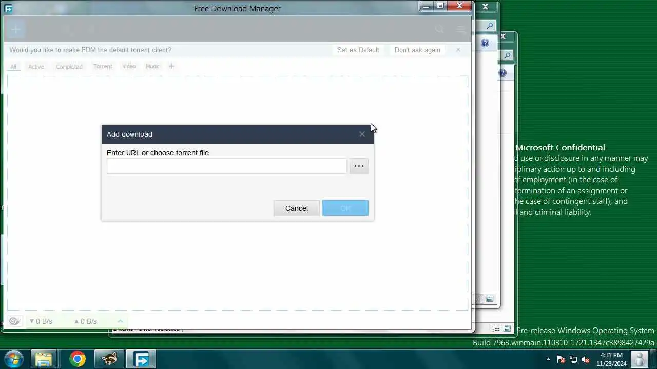Screen dimensions: 657x369
Task: Add a new tag with plus icon
Action: pos(171,66)
